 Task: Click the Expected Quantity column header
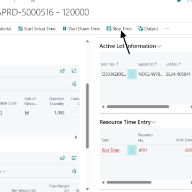click(57, 101)
